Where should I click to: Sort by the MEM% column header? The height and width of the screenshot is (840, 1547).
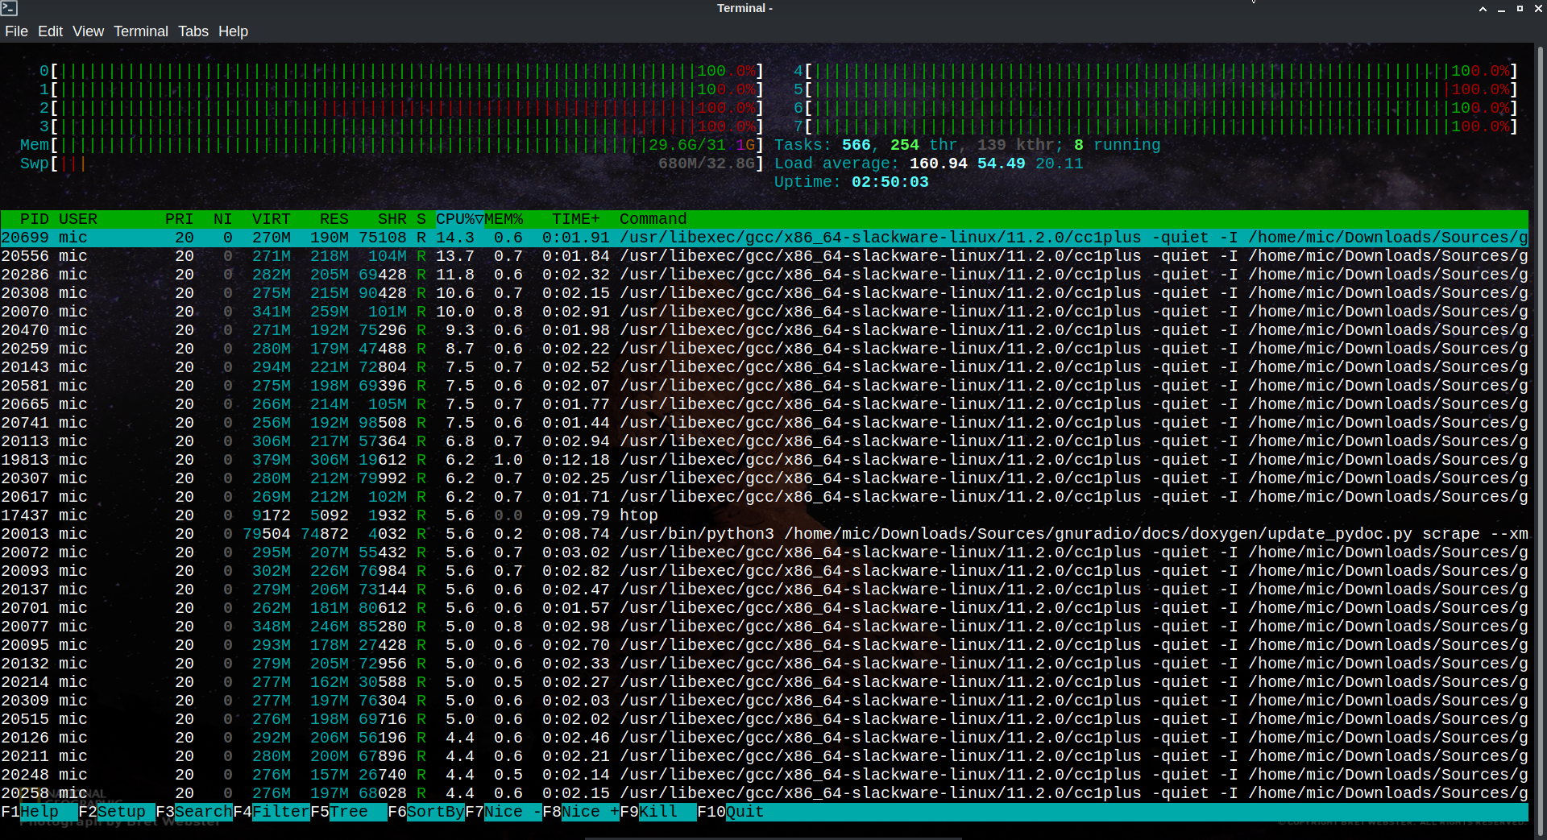click(x=504, y=219)
